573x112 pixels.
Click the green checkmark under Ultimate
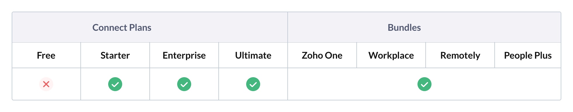[x=253, y=84]
